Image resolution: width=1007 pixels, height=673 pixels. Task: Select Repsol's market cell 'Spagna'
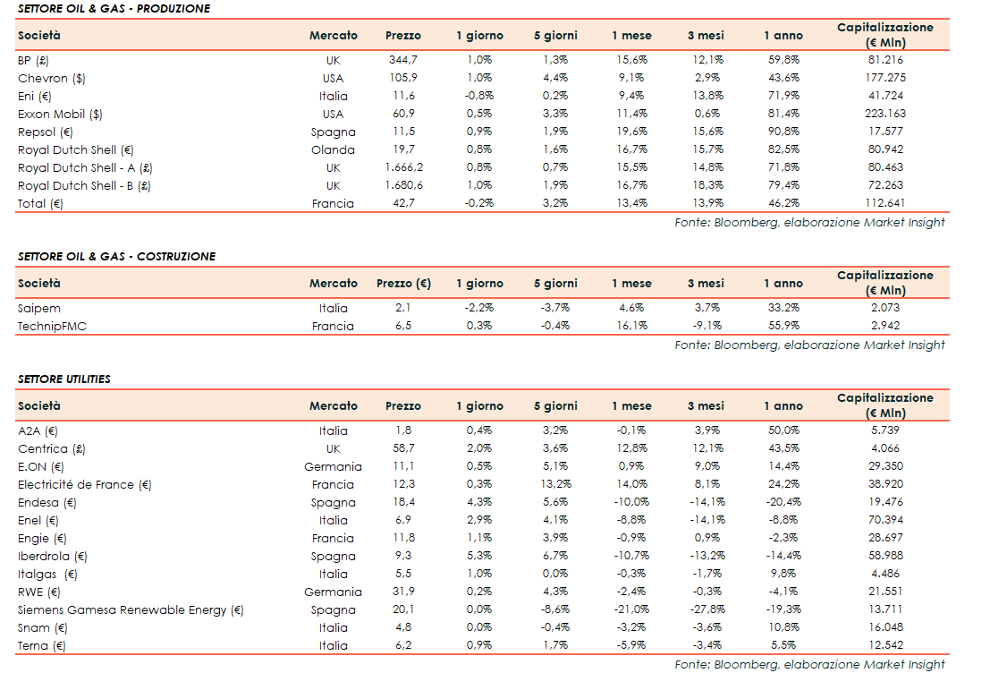pos(334,132)
